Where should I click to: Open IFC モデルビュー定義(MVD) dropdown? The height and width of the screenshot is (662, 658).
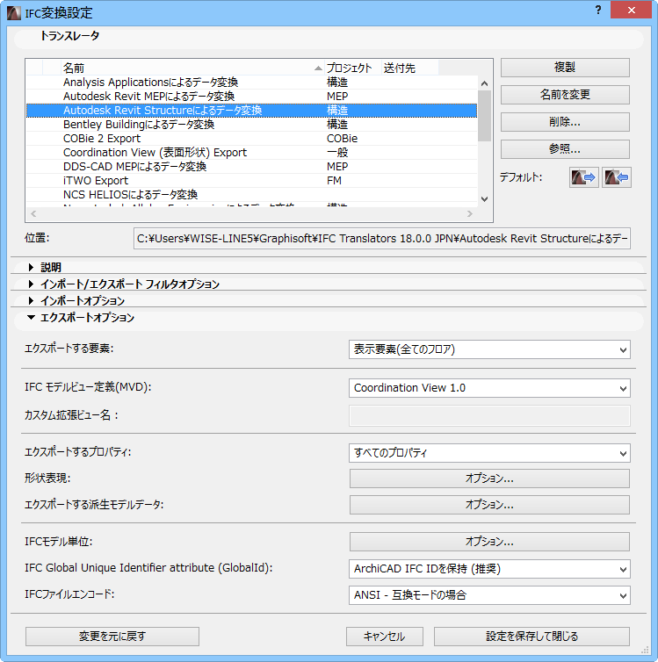pos(489,388)
